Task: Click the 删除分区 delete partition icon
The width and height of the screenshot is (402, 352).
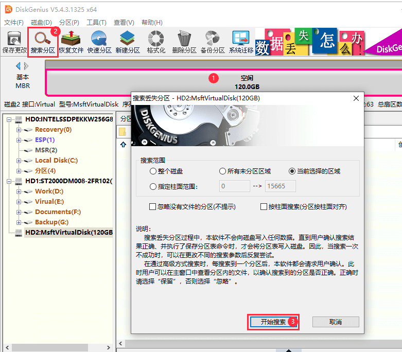Action: [184, 42]
